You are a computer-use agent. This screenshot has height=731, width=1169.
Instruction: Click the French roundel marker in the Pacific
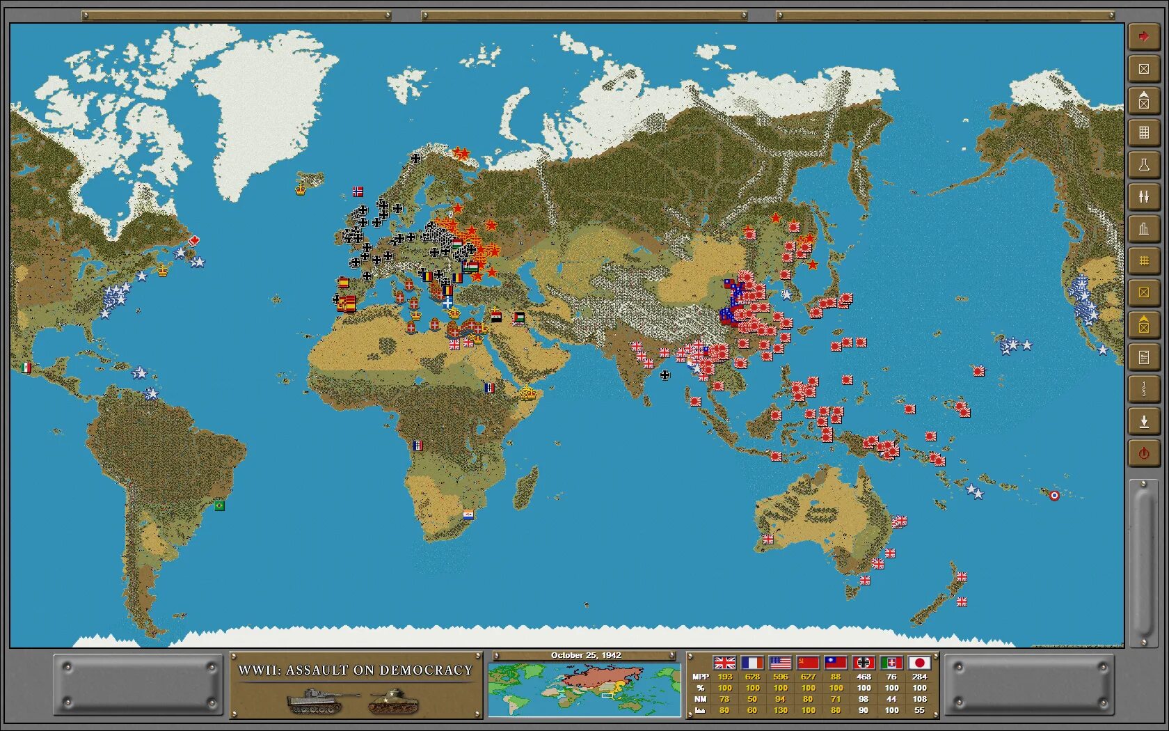pyautogui.click(x=1054, y=496)
